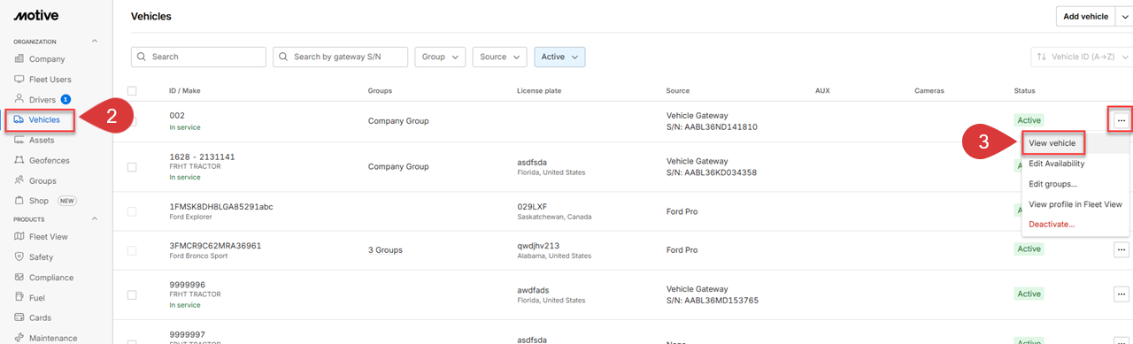The image size is (1133, 344).
Task: Open the Vehicle ID sort dropdown
Action: 1082,57
